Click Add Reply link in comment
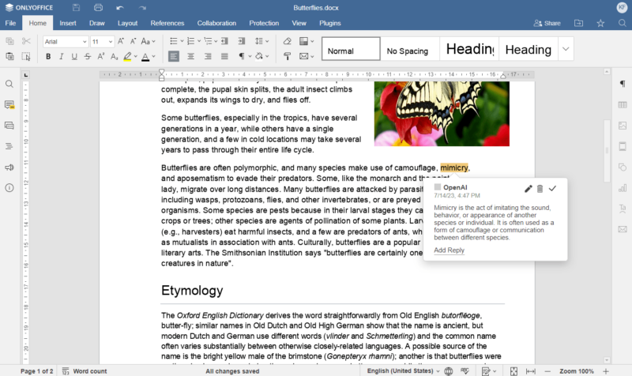This screenshot has height=376, width=632. point(449,250)
